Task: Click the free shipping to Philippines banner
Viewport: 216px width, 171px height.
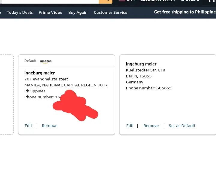Action: 185,12
